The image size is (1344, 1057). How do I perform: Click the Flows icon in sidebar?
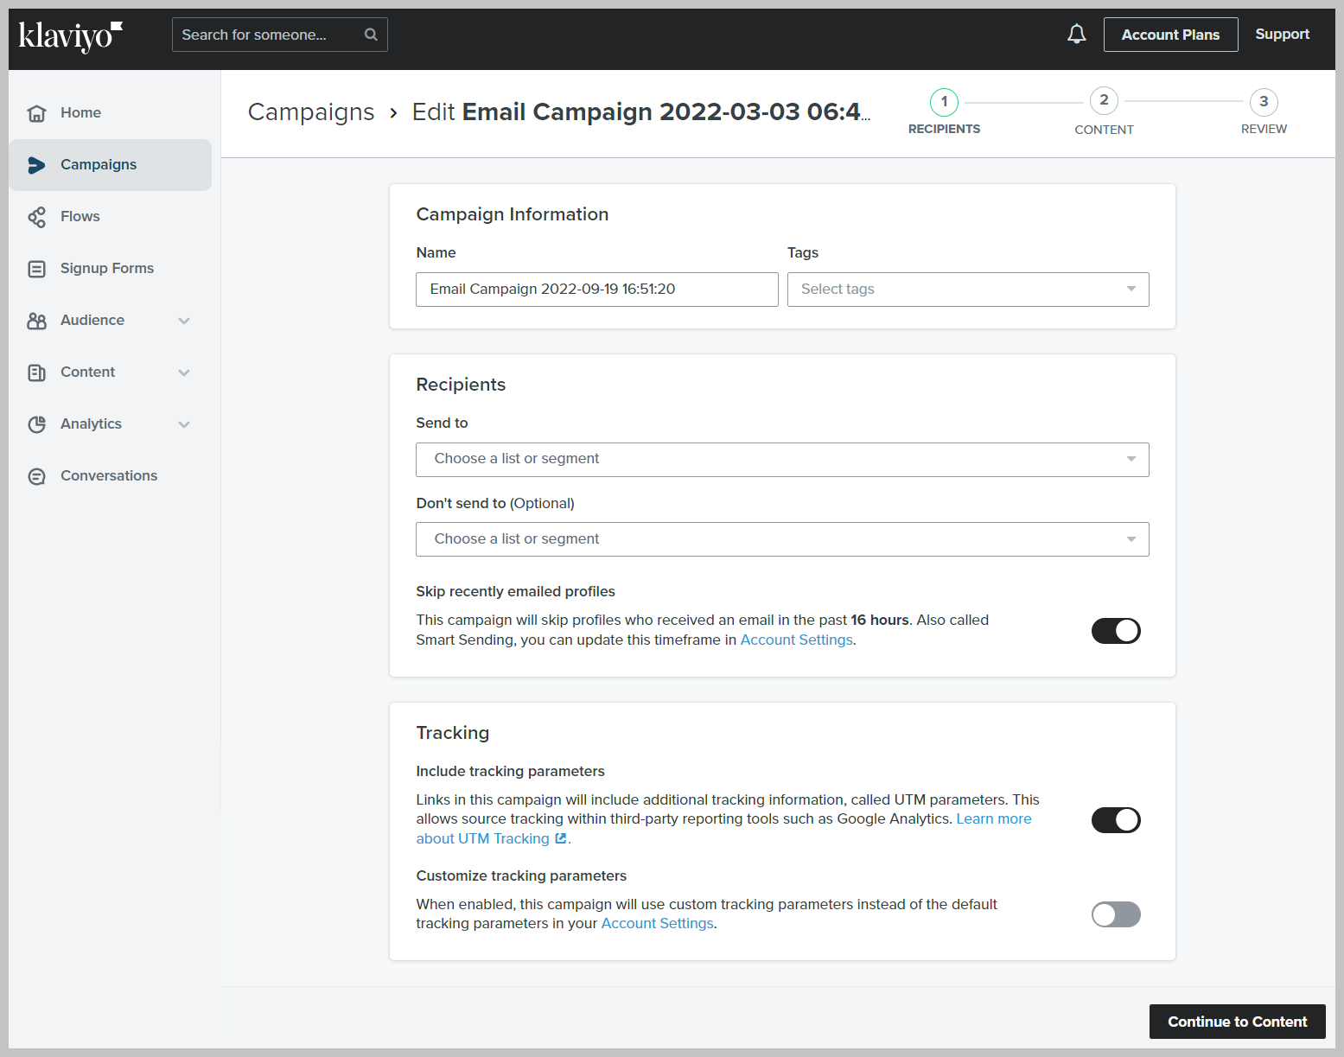(36, 217)
